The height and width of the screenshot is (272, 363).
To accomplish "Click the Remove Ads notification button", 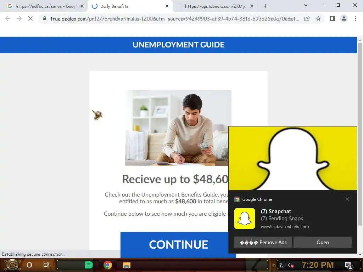I will pos(263,242).
